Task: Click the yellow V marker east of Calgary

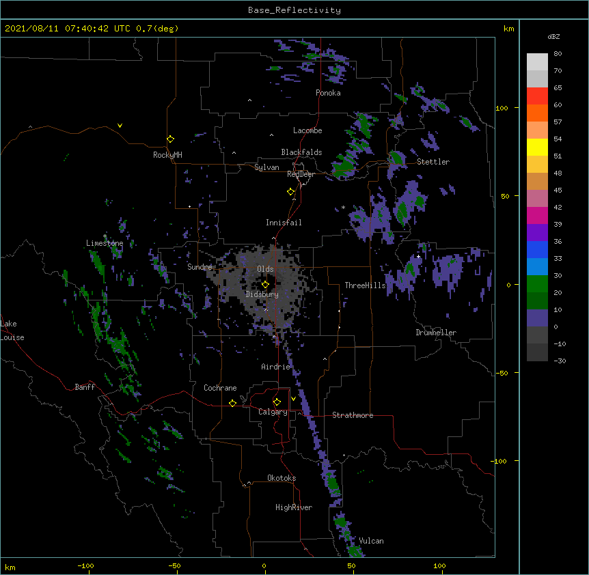Action: [293, 399]
